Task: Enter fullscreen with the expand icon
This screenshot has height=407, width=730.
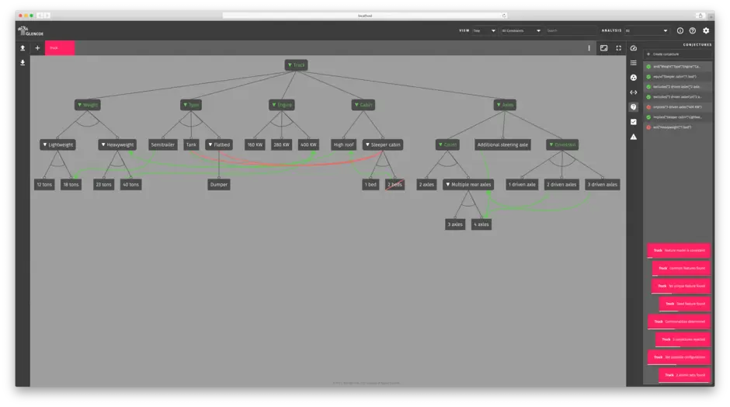Action: 619,48
